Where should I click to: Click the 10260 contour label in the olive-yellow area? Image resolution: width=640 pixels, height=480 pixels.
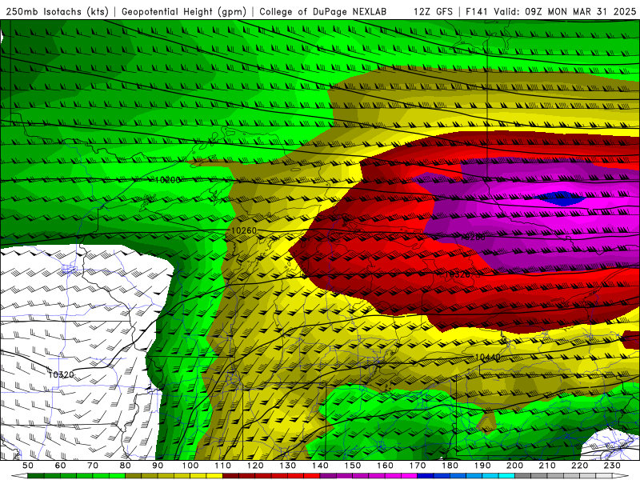pos(244,230)
